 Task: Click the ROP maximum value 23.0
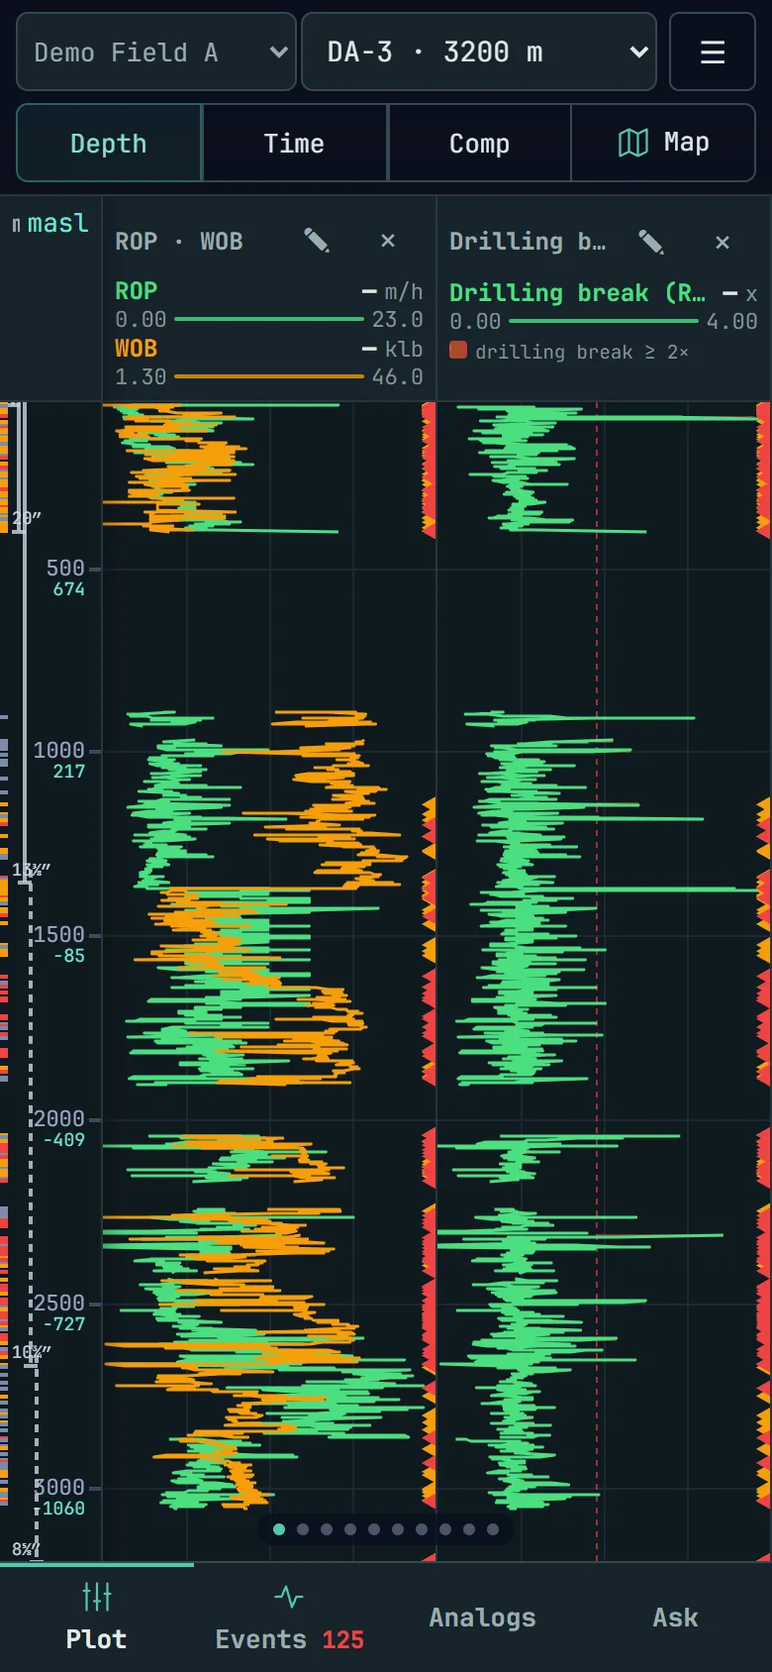tap(398, 319)
